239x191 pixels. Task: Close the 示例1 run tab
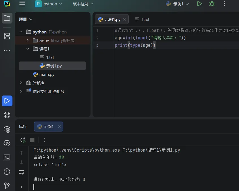click(x=59, y=127)
